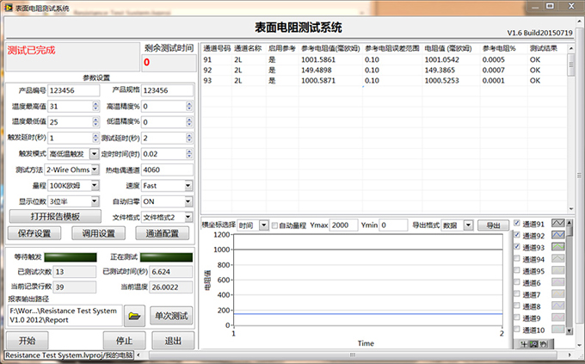Click the folder browse icon for report path
The width and height of the screenshot is (585, 364).
(134, 317)
